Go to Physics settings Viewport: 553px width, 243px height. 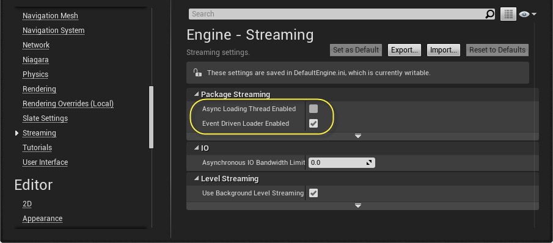coord(35,74)
